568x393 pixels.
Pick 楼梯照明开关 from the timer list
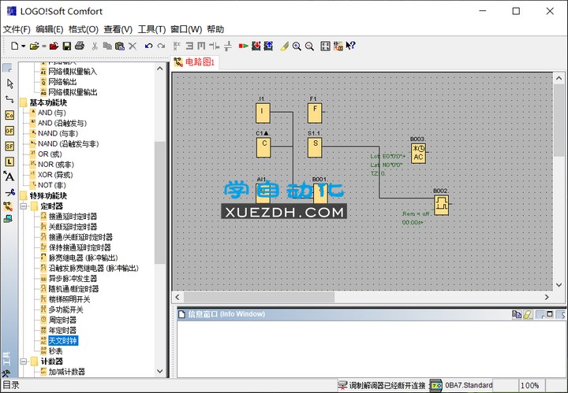69,299
